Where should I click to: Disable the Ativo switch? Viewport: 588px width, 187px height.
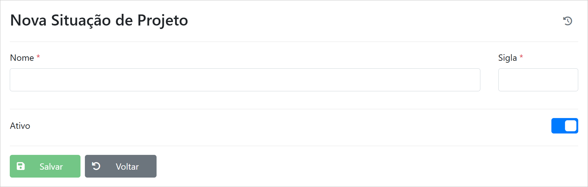click(564, 126)
